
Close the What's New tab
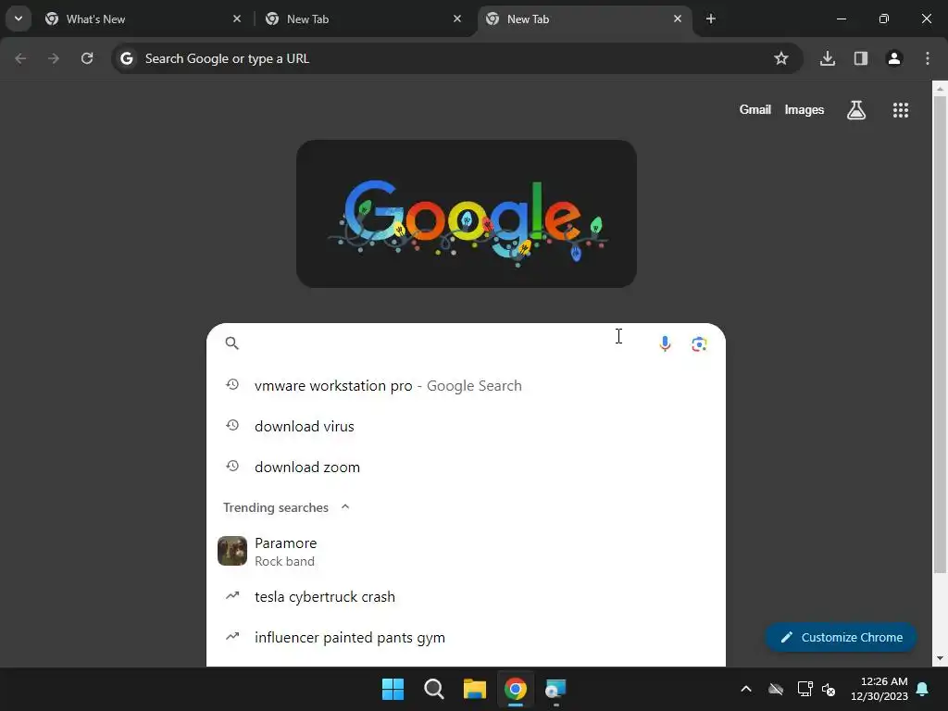[237, 19]
